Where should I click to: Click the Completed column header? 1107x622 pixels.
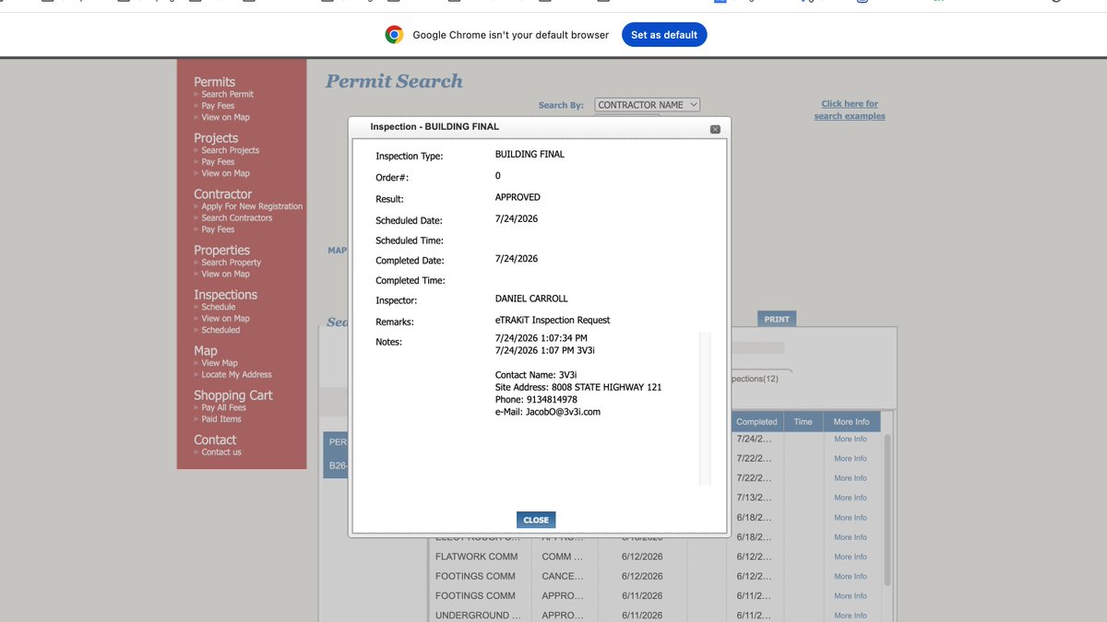click(x=756, y=422)
